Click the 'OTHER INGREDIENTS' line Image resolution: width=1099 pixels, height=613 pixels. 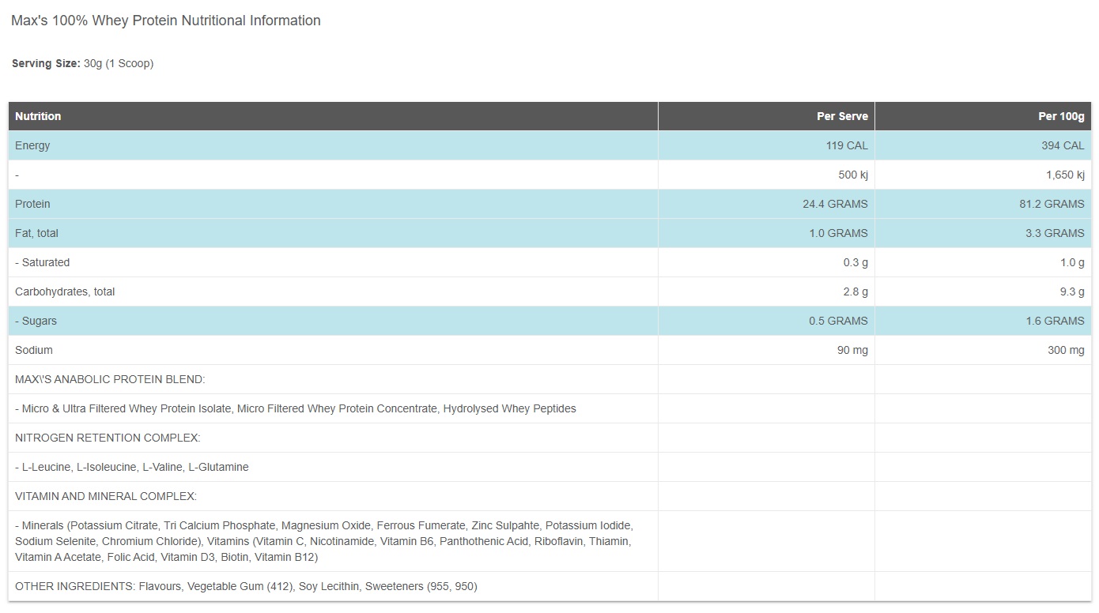(x=246, y=586)
